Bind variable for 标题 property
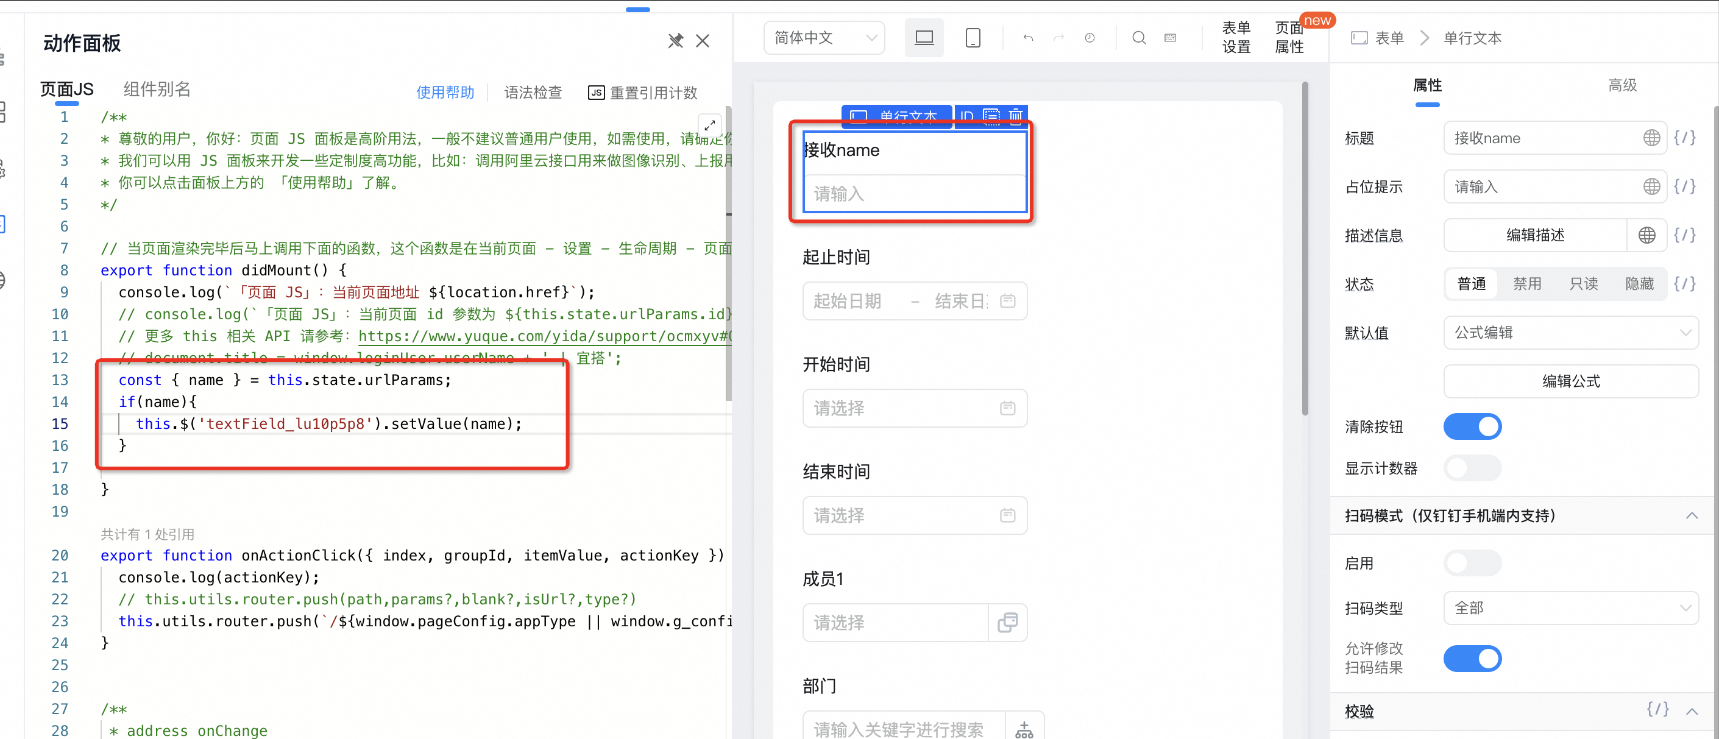Viewport: 1719px width, 739px height. tap(1685, 138)
